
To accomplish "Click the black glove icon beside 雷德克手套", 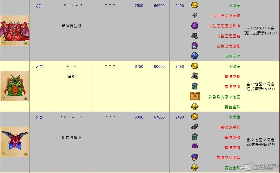I will (195, 127).
